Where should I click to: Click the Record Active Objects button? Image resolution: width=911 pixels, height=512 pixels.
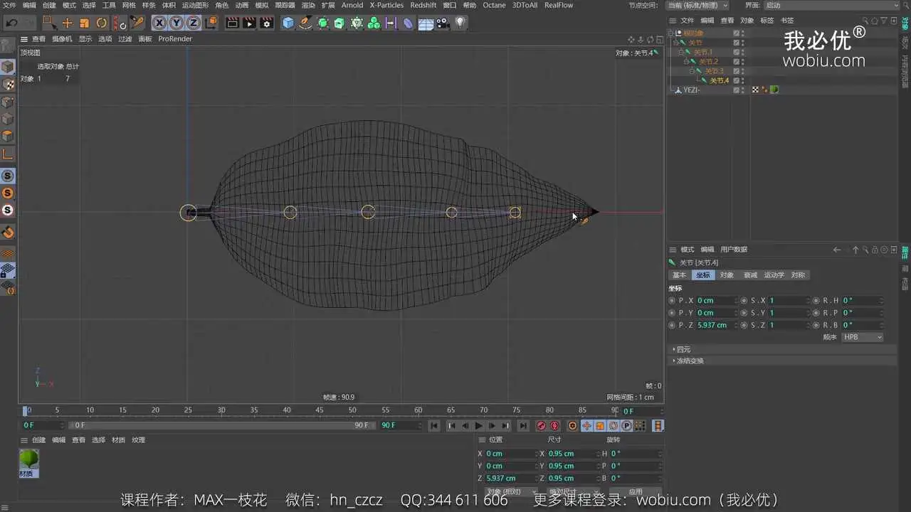click(541, 426)
